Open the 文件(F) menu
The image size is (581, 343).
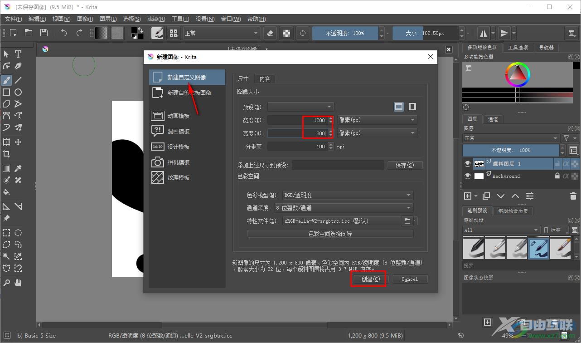[13, 19]
